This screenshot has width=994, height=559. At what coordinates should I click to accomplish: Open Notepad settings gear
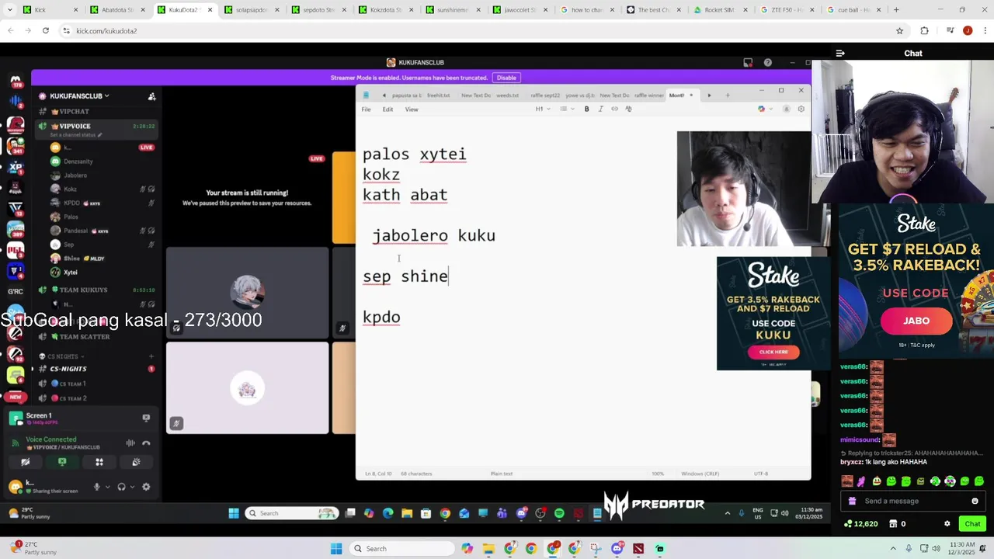point(801,109)
